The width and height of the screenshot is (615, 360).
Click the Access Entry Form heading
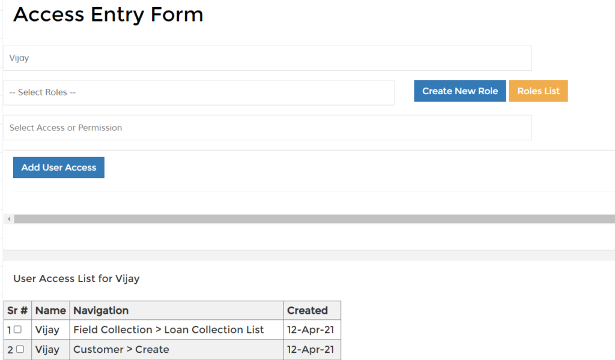tap(108, 15)
